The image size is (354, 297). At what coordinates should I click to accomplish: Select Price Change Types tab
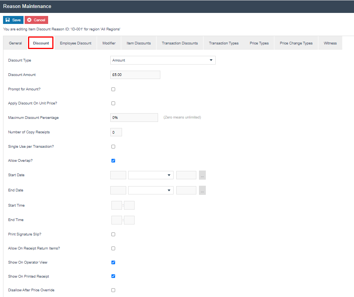(296, 43)
